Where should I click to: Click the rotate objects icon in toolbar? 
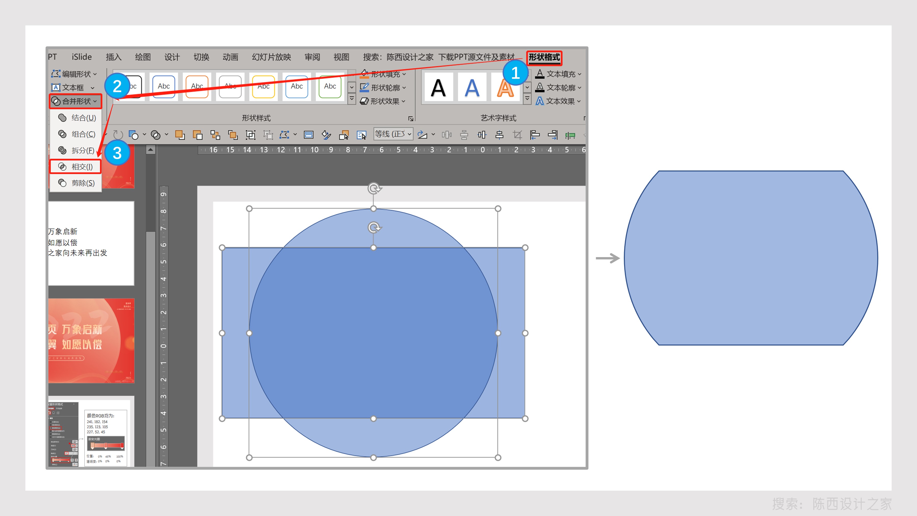(422, 135)
